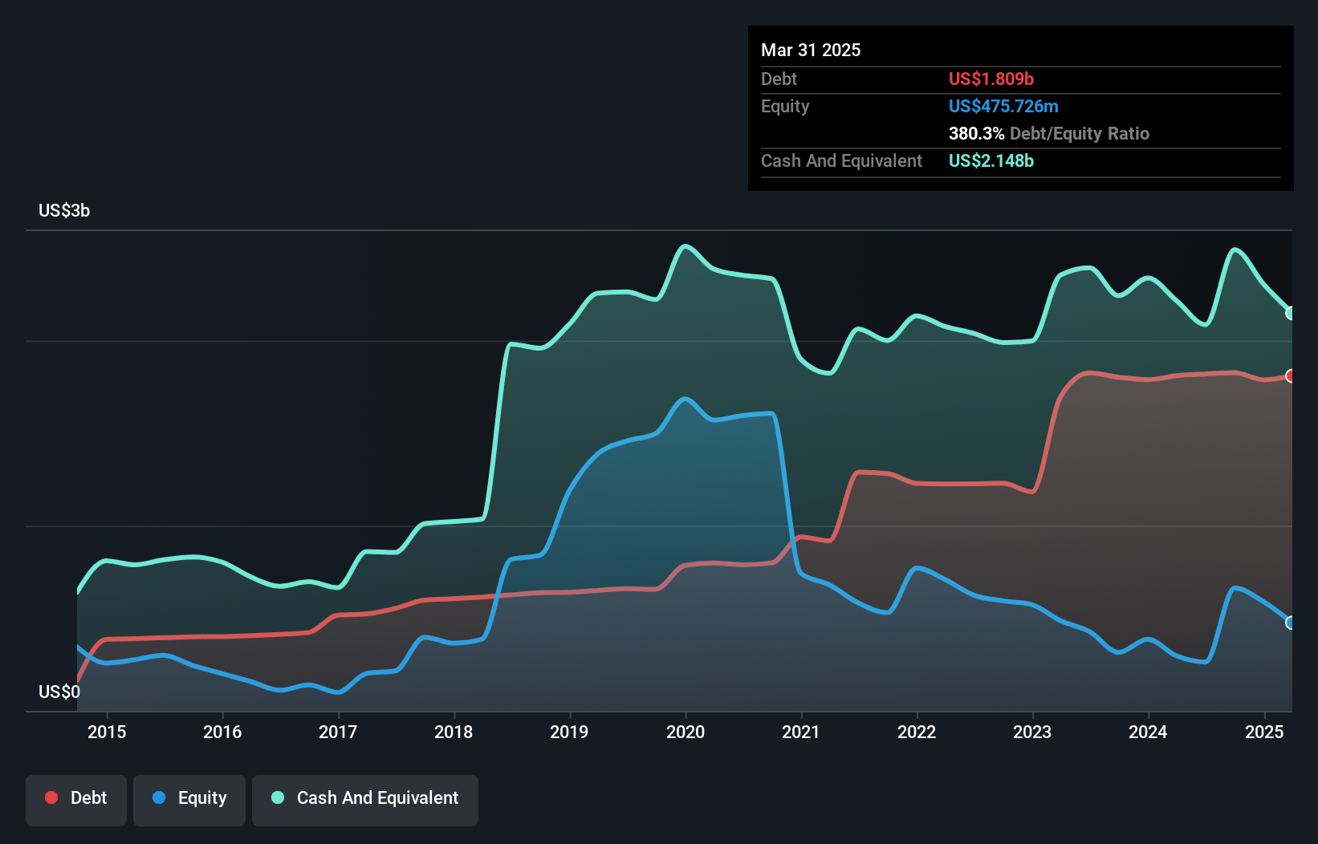This screenshot has width=1318, height=844.
Task: Click the Cash And Equivalent tooltip label
Action: coord(841,160)
